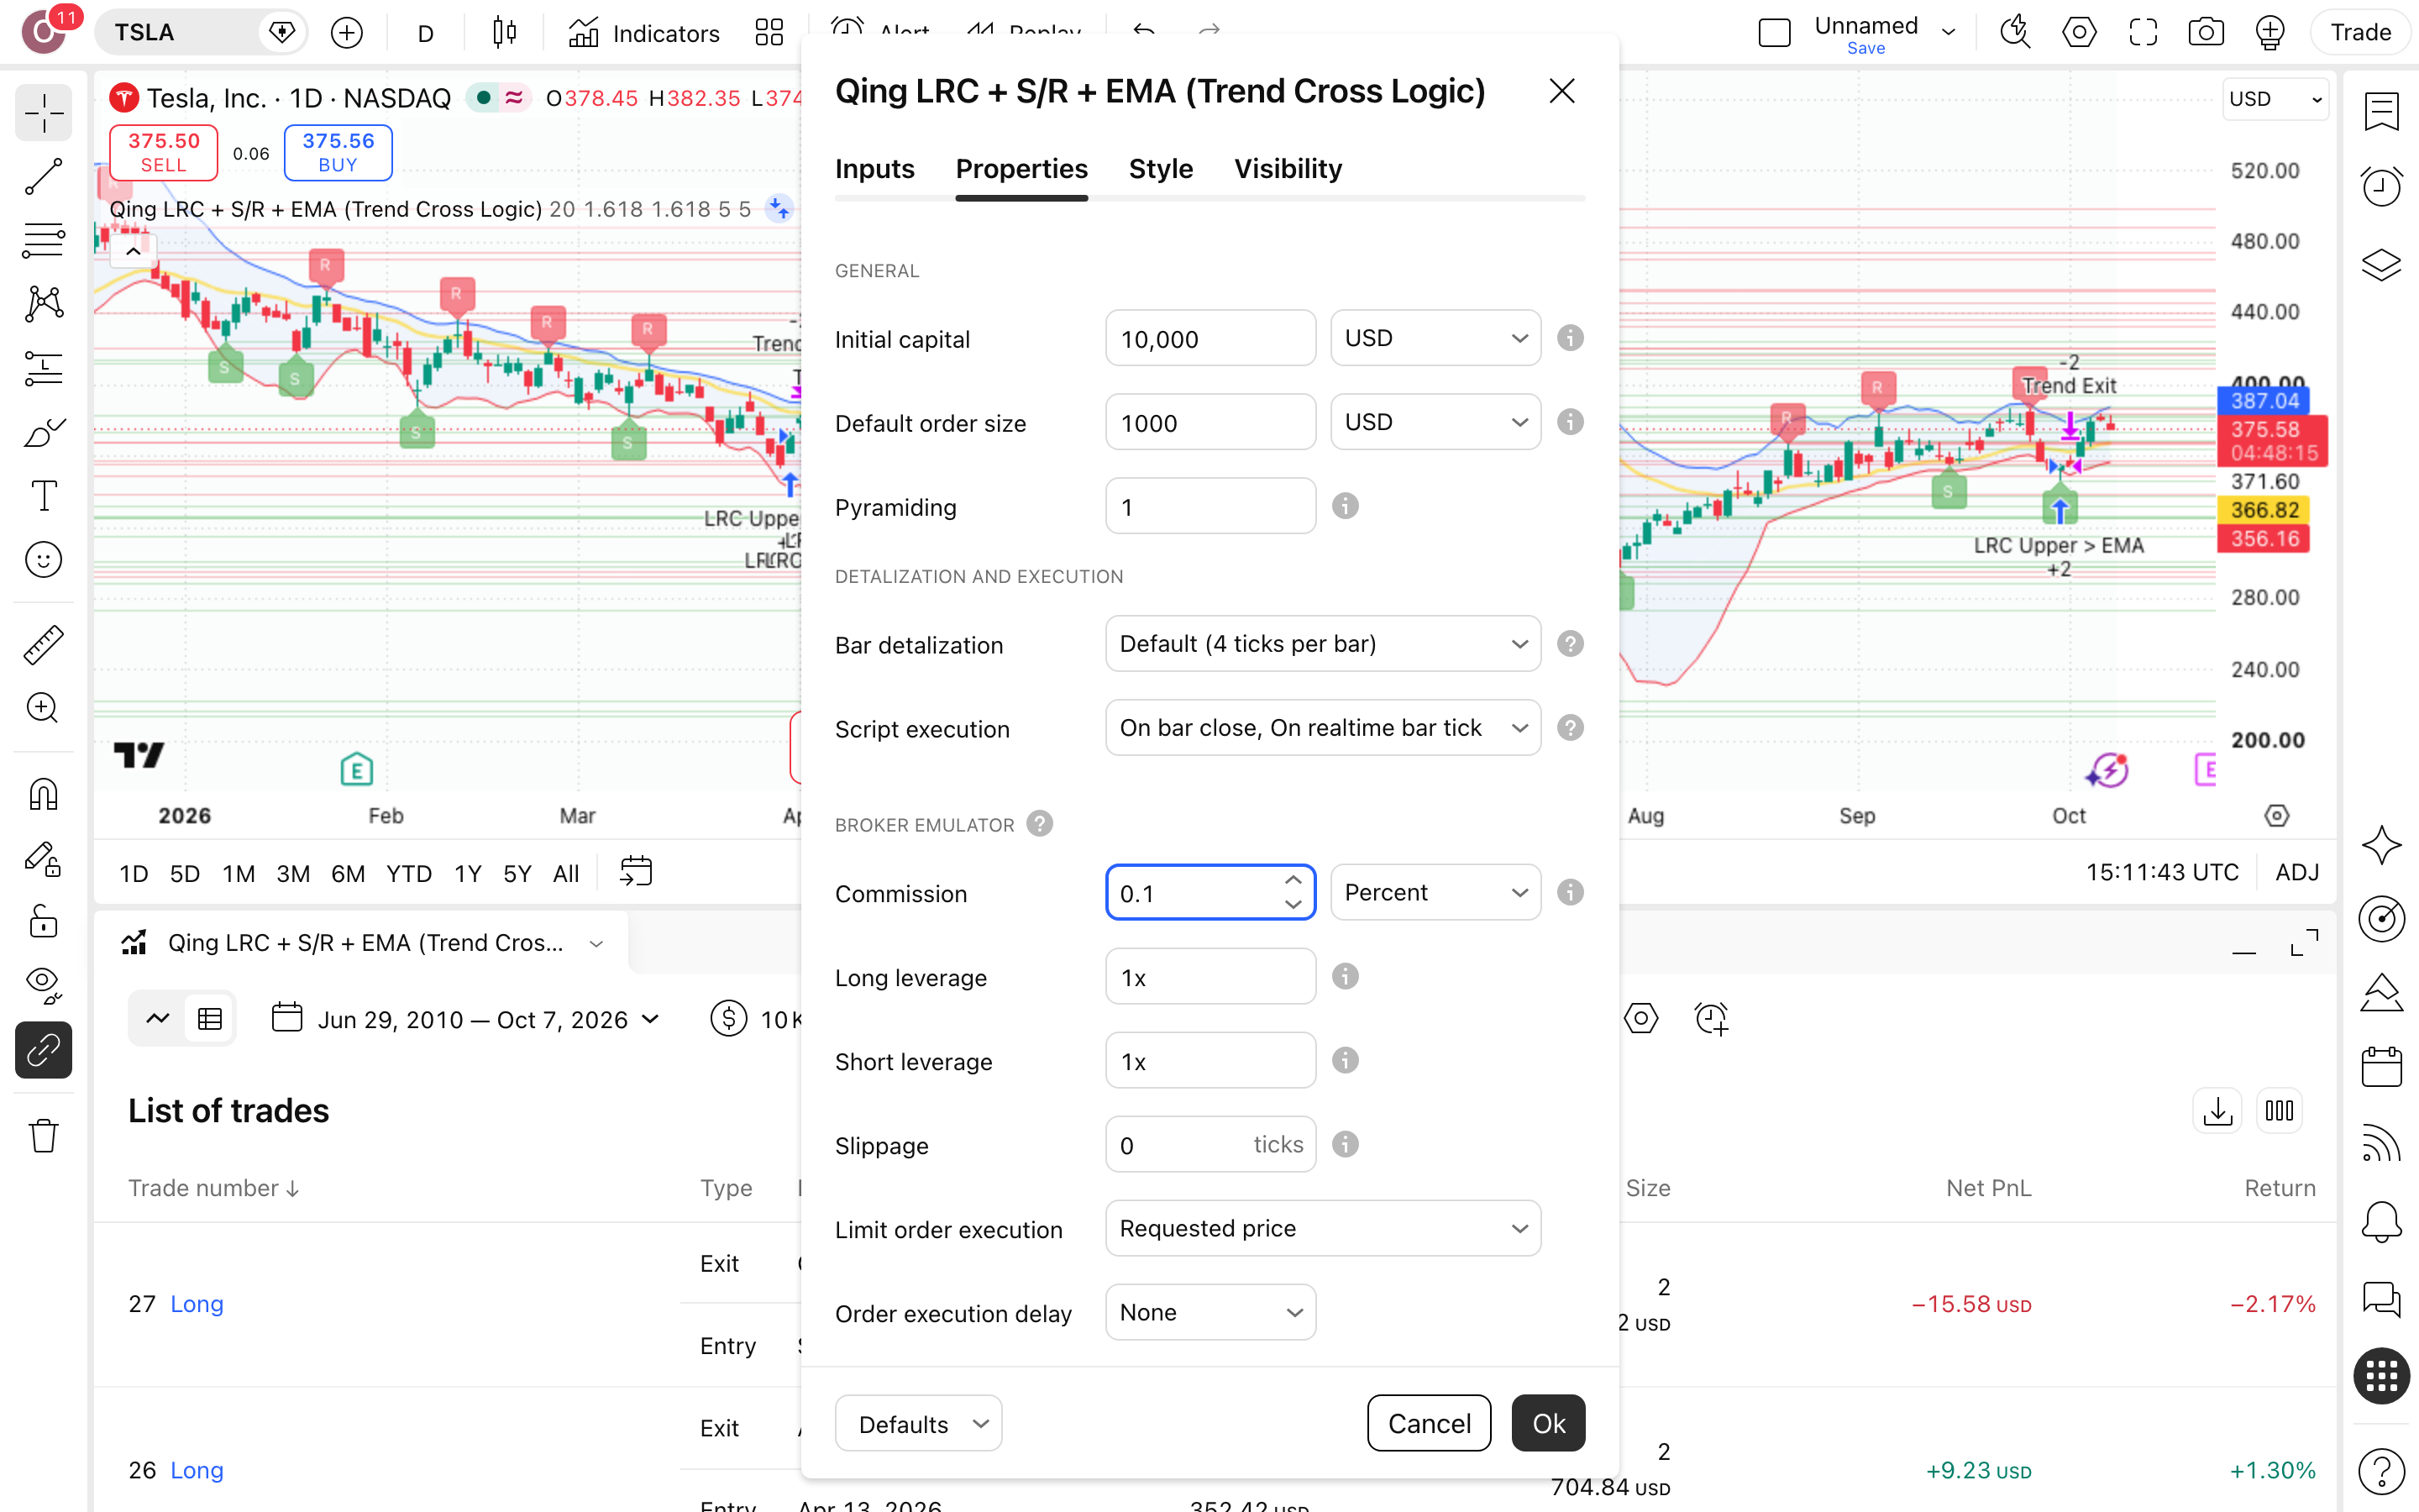The width and height of the screenshot is (2419, 1512).
Task: Open the Order execution delay dropdown
Action: (1210, 1312)
